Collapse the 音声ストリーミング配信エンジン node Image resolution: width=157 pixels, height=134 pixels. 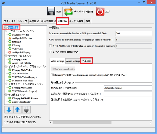click(6, 84)
